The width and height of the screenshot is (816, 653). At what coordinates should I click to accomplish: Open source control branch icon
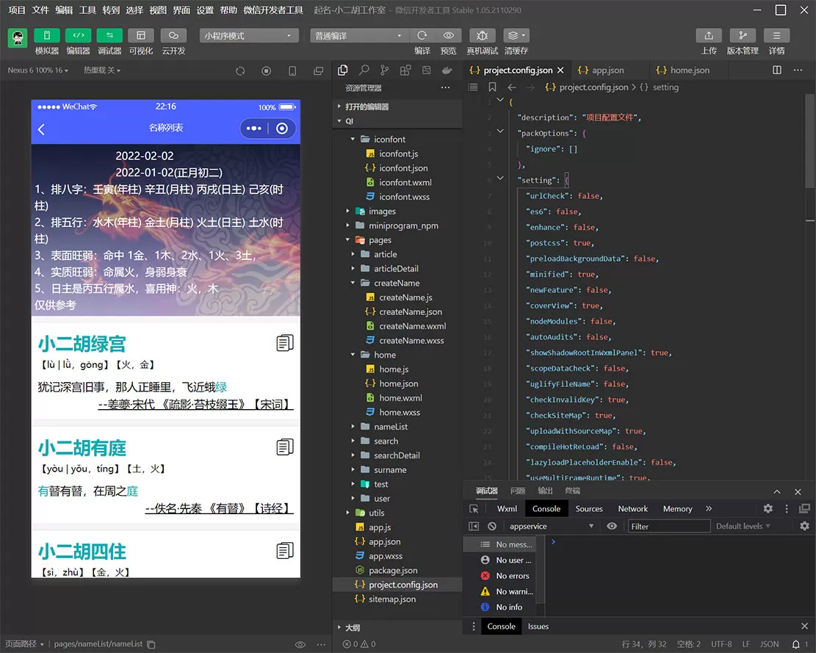point(385,70)
